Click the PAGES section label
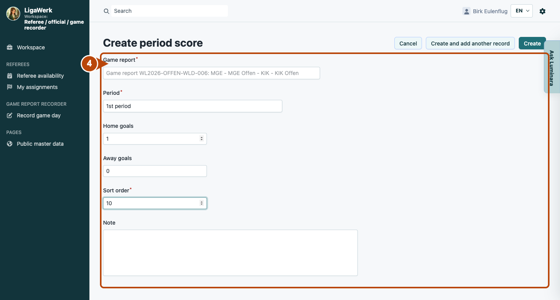Viewport: 560px width, 300px height. coord(14,133)
